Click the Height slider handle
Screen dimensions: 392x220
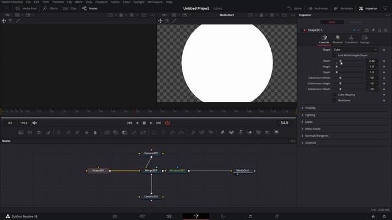[336, 67]
